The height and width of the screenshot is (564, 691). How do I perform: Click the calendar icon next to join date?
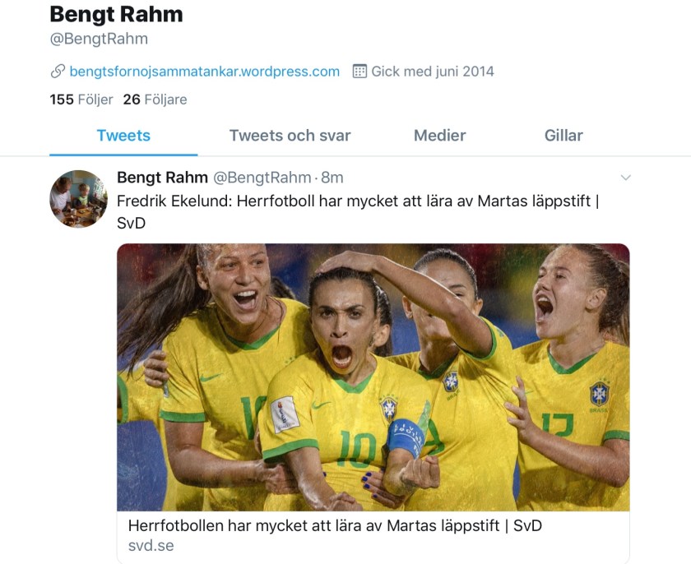coord(359,72)
